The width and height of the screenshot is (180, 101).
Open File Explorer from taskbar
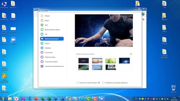pos(10,99)
